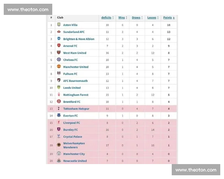Click the Sunderland AFC crest icon
Image resolution: width=224 pixels, height=179 pixels.
point(59,32)
